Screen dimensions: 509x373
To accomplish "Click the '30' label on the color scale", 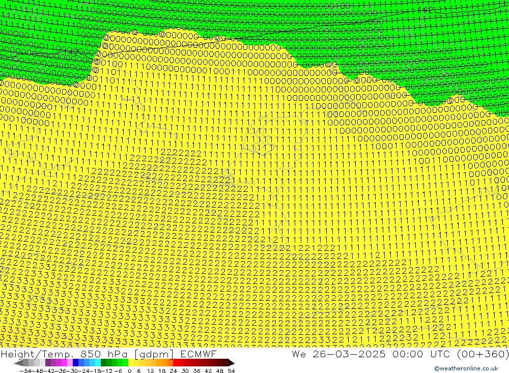I will coord(185,371).
